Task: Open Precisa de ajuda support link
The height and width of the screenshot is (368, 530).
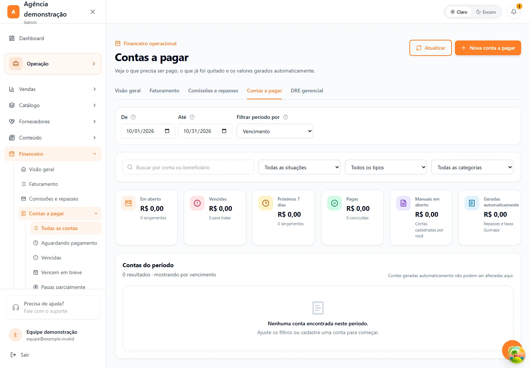Action: click(x=53, y=307)
